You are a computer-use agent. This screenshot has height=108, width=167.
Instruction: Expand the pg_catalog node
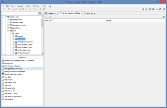(x=8, y=28)
